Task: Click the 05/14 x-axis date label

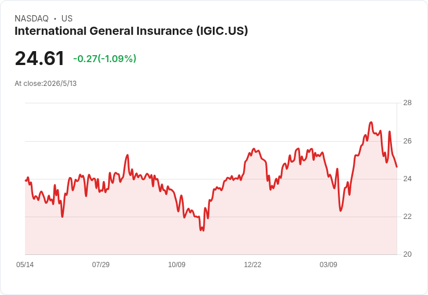Action: (25, 264)
